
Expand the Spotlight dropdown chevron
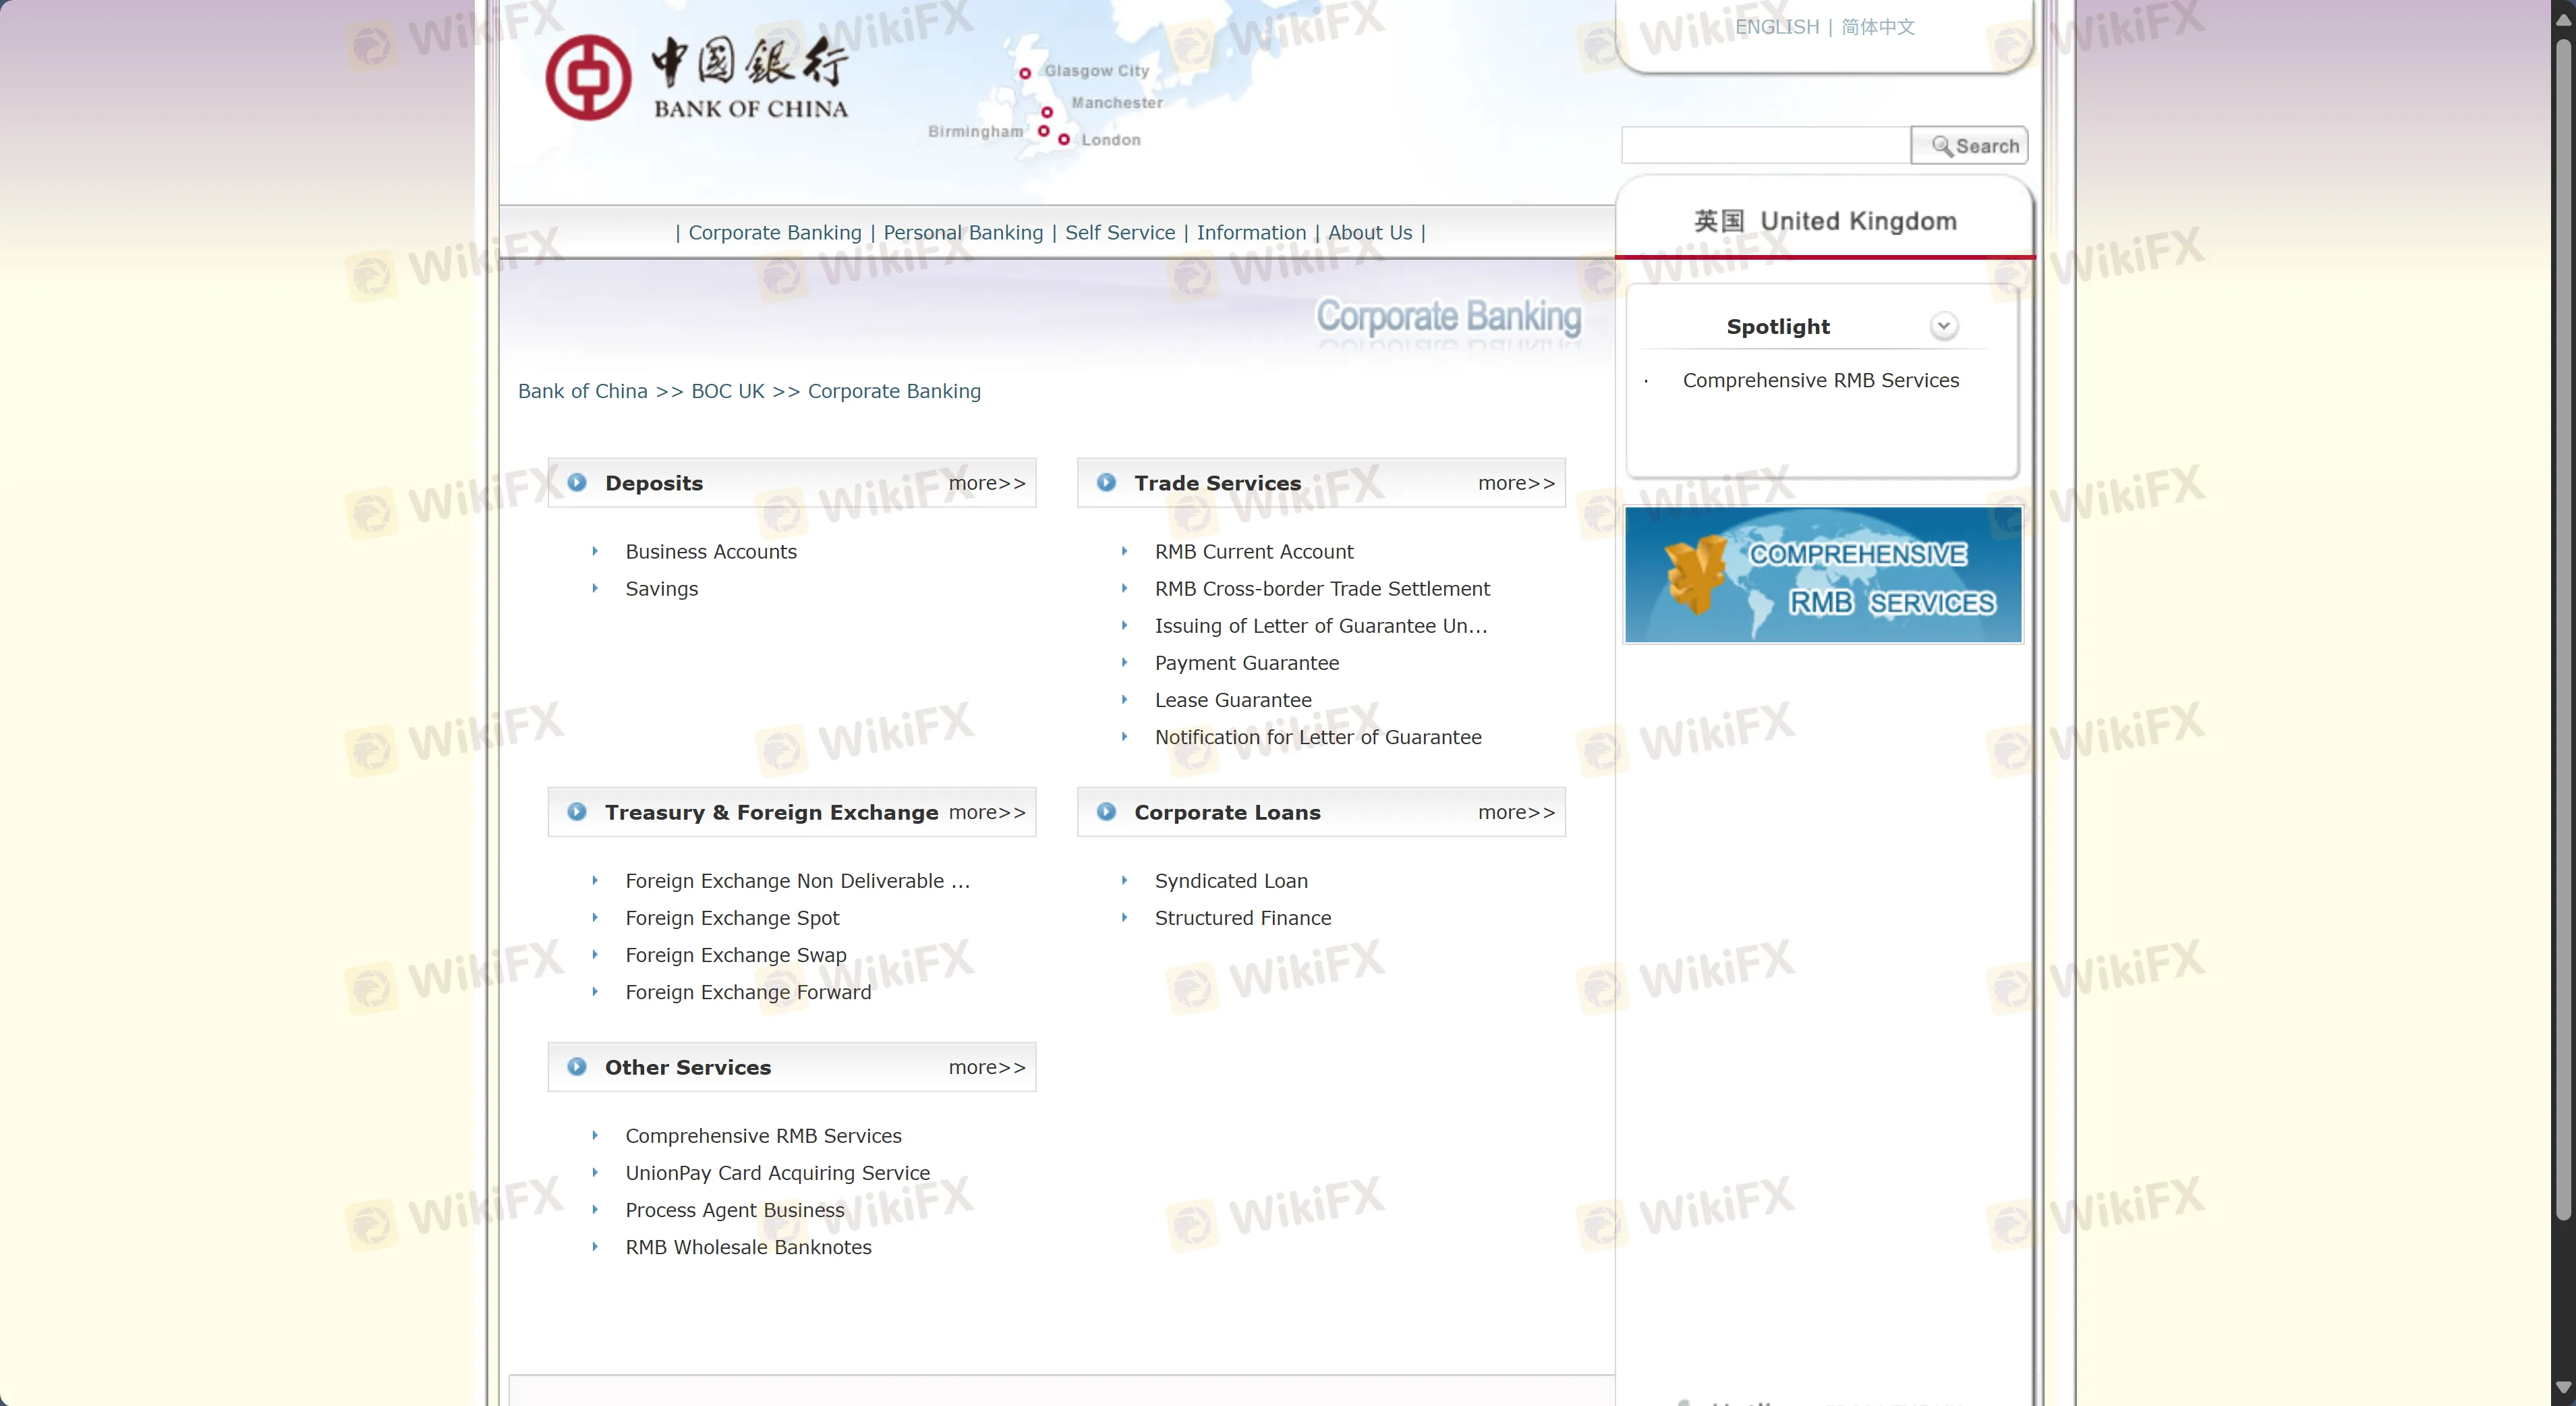(x=1945, y=325)
